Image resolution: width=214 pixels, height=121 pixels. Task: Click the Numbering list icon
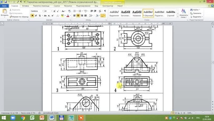[x=80, y=11]
